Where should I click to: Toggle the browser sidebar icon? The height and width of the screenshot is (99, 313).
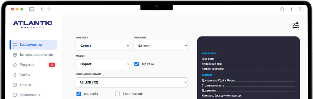pyautogui.click(x=32, y=9)
